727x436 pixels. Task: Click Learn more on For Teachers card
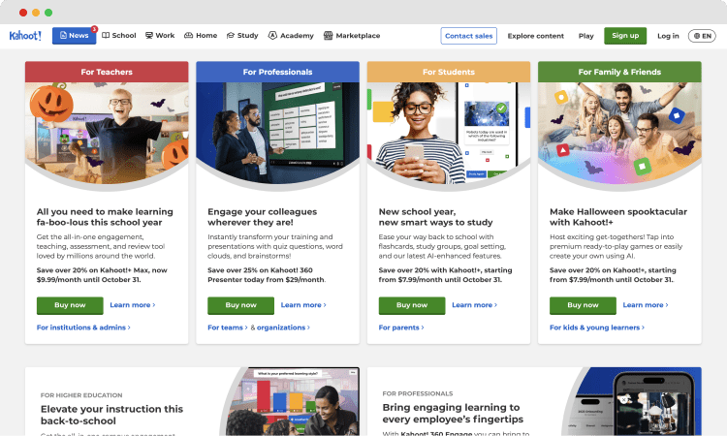(133, 305)
